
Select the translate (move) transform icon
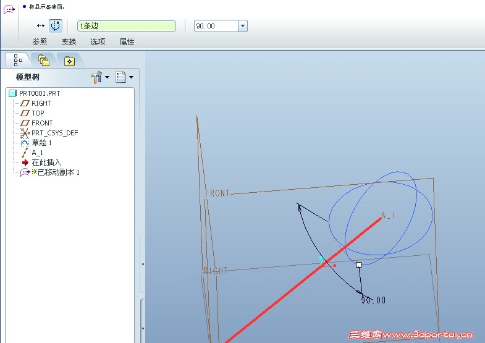click(x=41, y=26)
